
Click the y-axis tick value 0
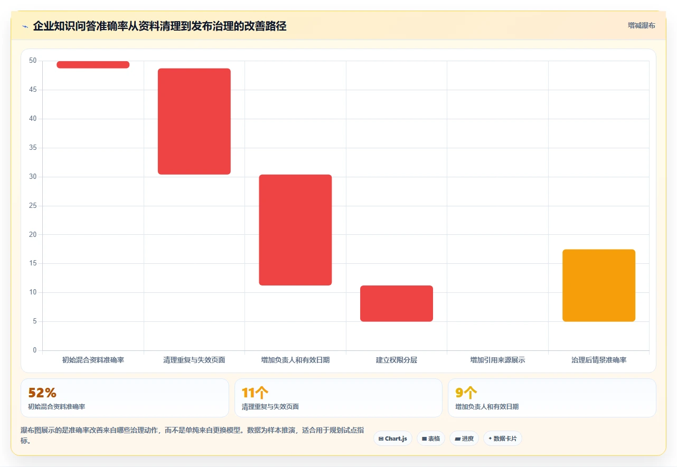tap(35, 350)
